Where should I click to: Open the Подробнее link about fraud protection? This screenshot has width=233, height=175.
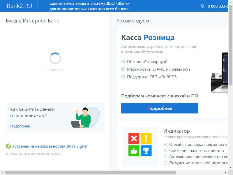[20, 126]
